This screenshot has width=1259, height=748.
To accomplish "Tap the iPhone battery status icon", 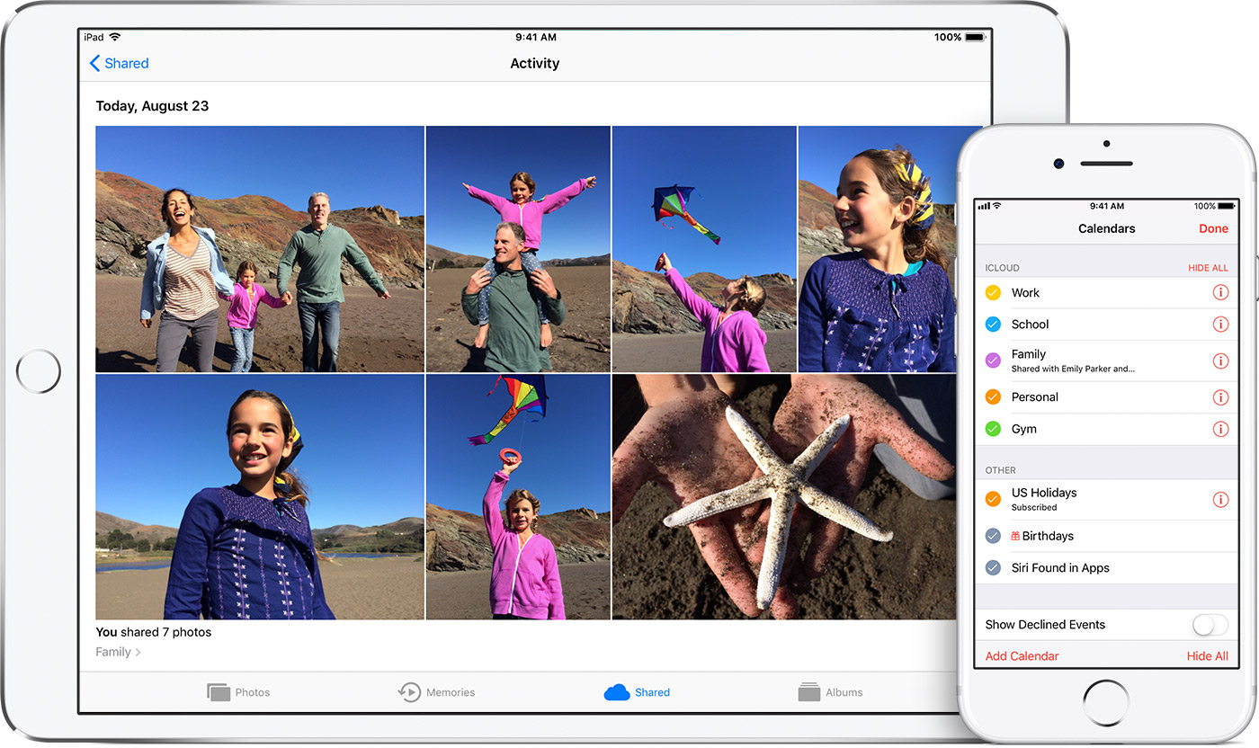I will 1228,206.
